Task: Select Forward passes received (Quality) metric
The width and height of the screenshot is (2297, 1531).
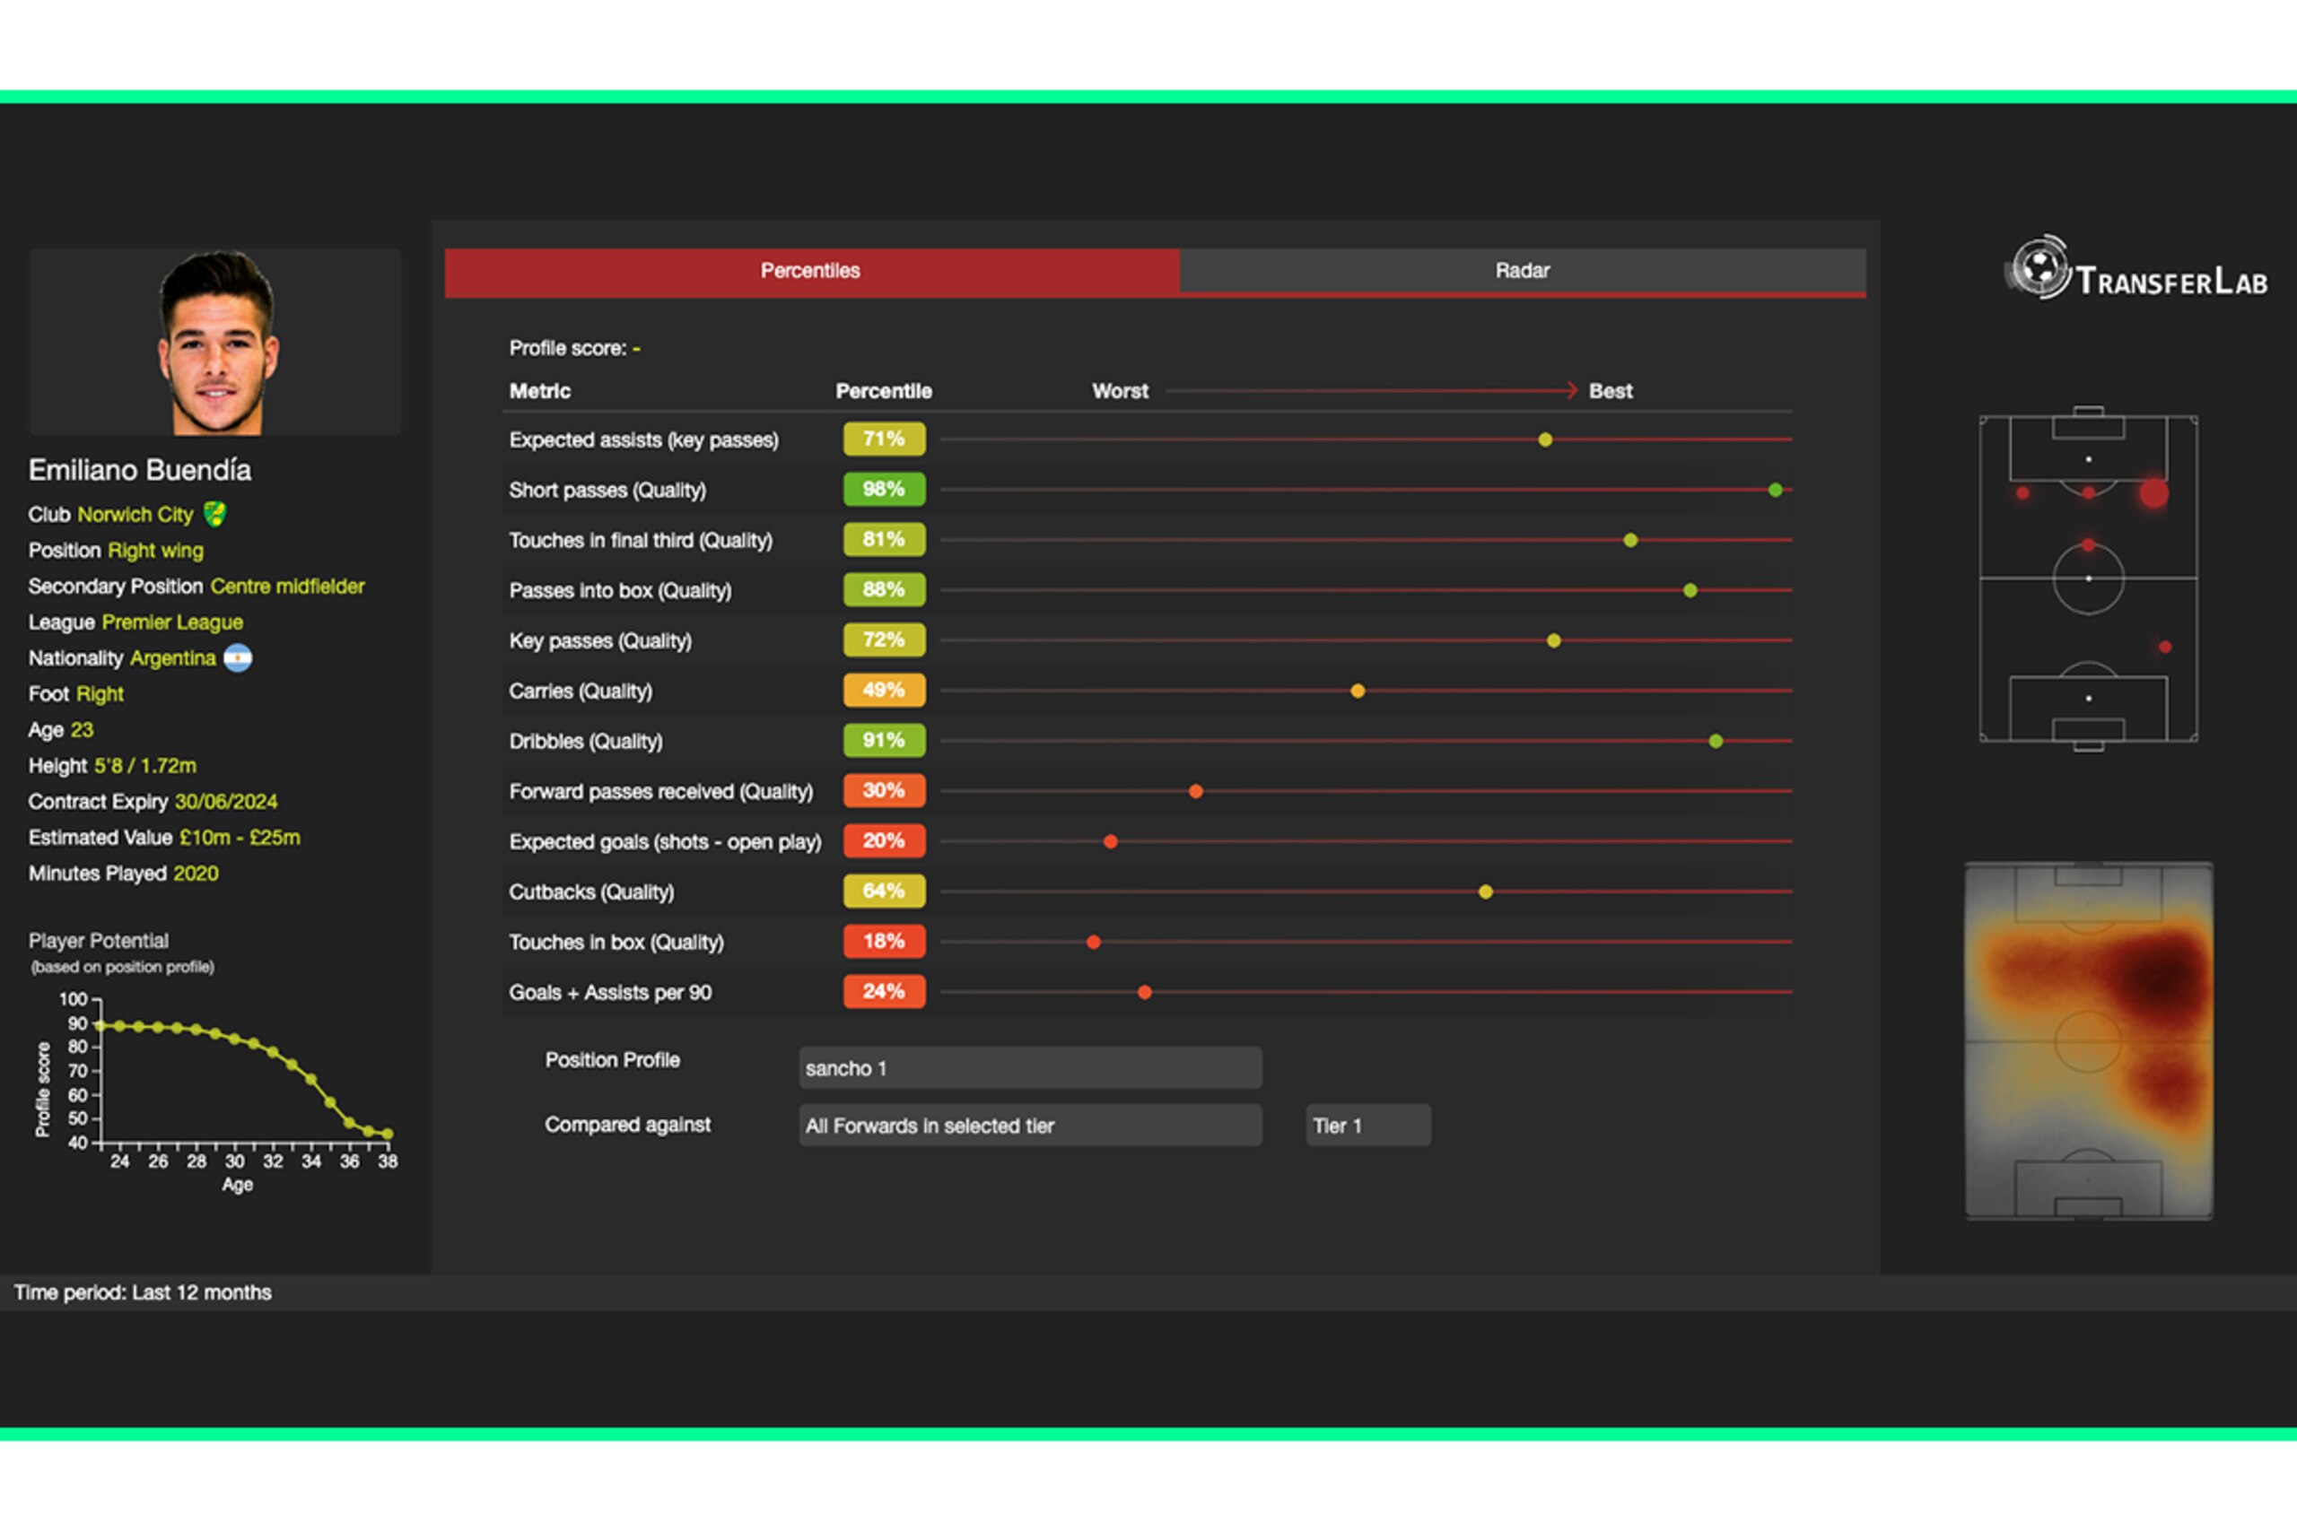Action: click(661, 792)
